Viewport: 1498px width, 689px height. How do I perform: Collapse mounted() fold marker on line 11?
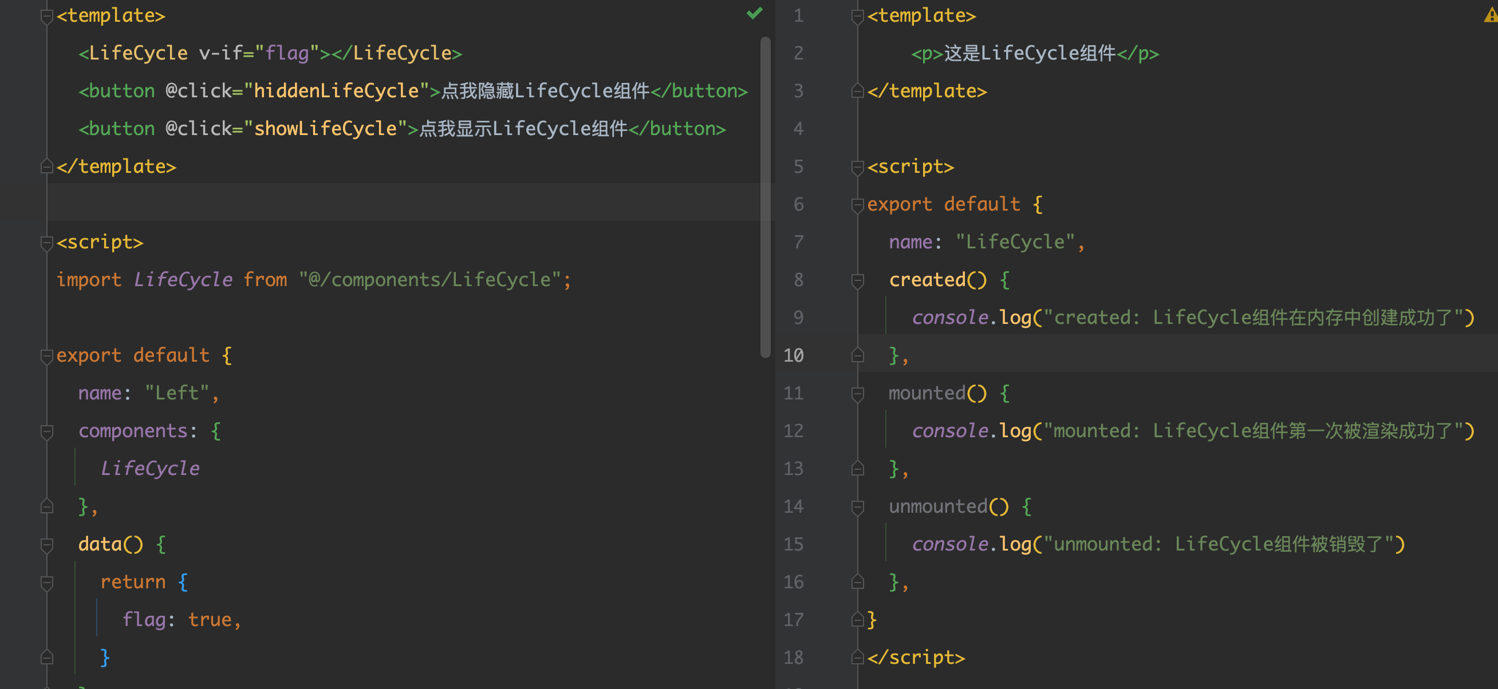click(x=857, y=394)
